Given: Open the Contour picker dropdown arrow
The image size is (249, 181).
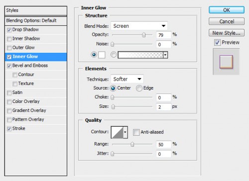Looking at the screenshot, I should click(125, 132).
